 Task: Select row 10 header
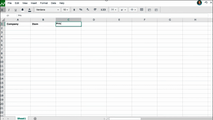point(3,62)
